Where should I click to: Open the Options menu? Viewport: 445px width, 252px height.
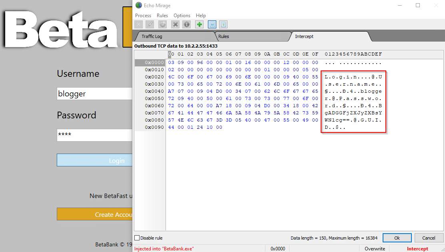pyautogui.click(x=182, y=16)
